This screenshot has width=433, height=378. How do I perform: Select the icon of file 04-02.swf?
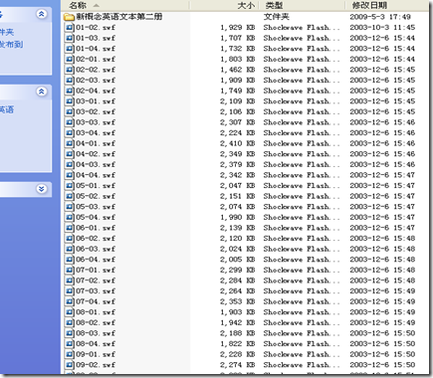click(69, 154)
